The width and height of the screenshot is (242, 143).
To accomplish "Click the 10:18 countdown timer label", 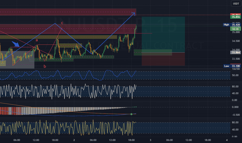I will 236,29.
